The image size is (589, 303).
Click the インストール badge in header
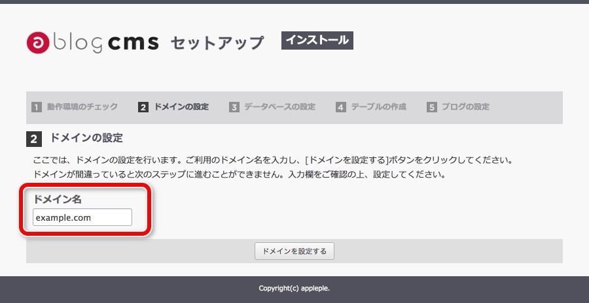coord(317,40)
